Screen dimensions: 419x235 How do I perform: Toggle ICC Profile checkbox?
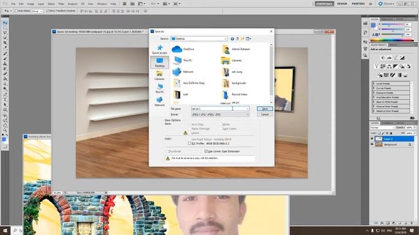click(x=189, y=144)
